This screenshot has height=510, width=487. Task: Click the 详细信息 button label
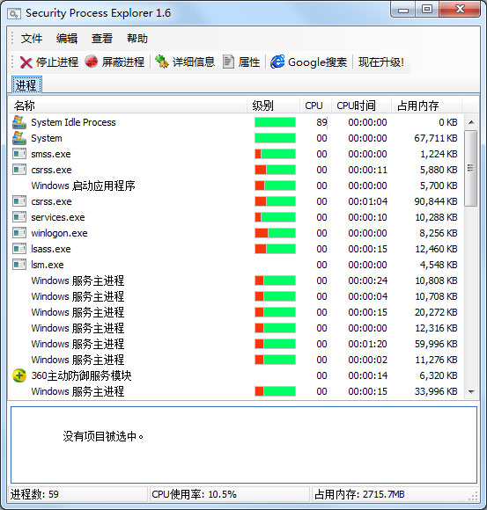click(x=194, y=62)
